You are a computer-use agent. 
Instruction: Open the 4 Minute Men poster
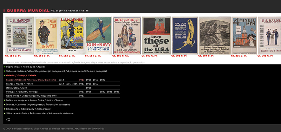pyautogui.click(x=244, y=36)
